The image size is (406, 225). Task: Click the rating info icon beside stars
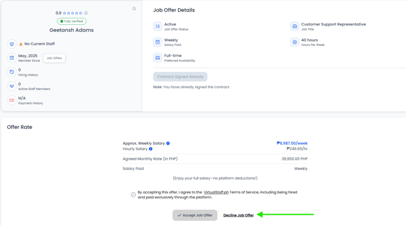(86, 13)
